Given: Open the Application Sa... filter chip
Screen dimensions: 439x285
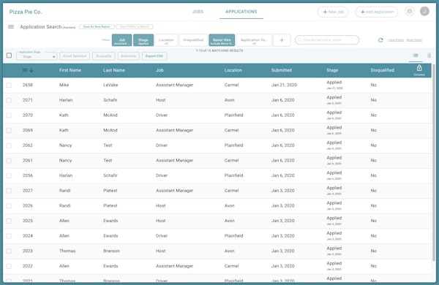Looking at the screenshot, I should coord(254,40).
